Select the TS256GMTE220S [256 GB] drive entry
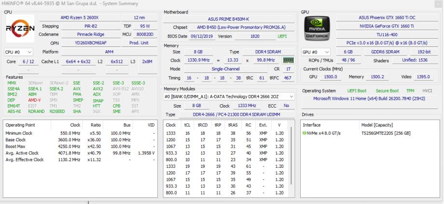The height and width of the screenshot is (204, 444). tap(386, 133)
